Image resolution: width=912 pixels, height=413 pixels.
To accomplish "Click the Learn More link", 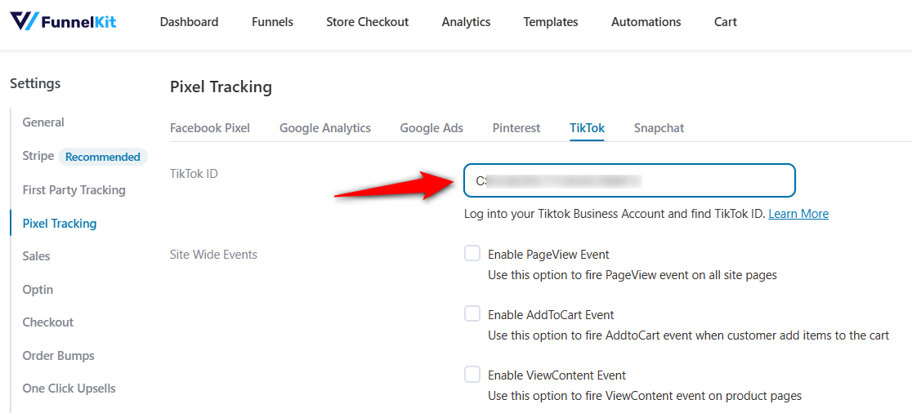I will [798, 214].
